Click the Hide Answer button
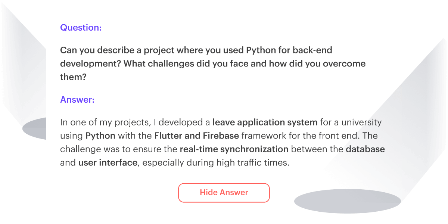The width and height of the screenshot is (448, 224). pyautogui.click(x=224, y=193)
